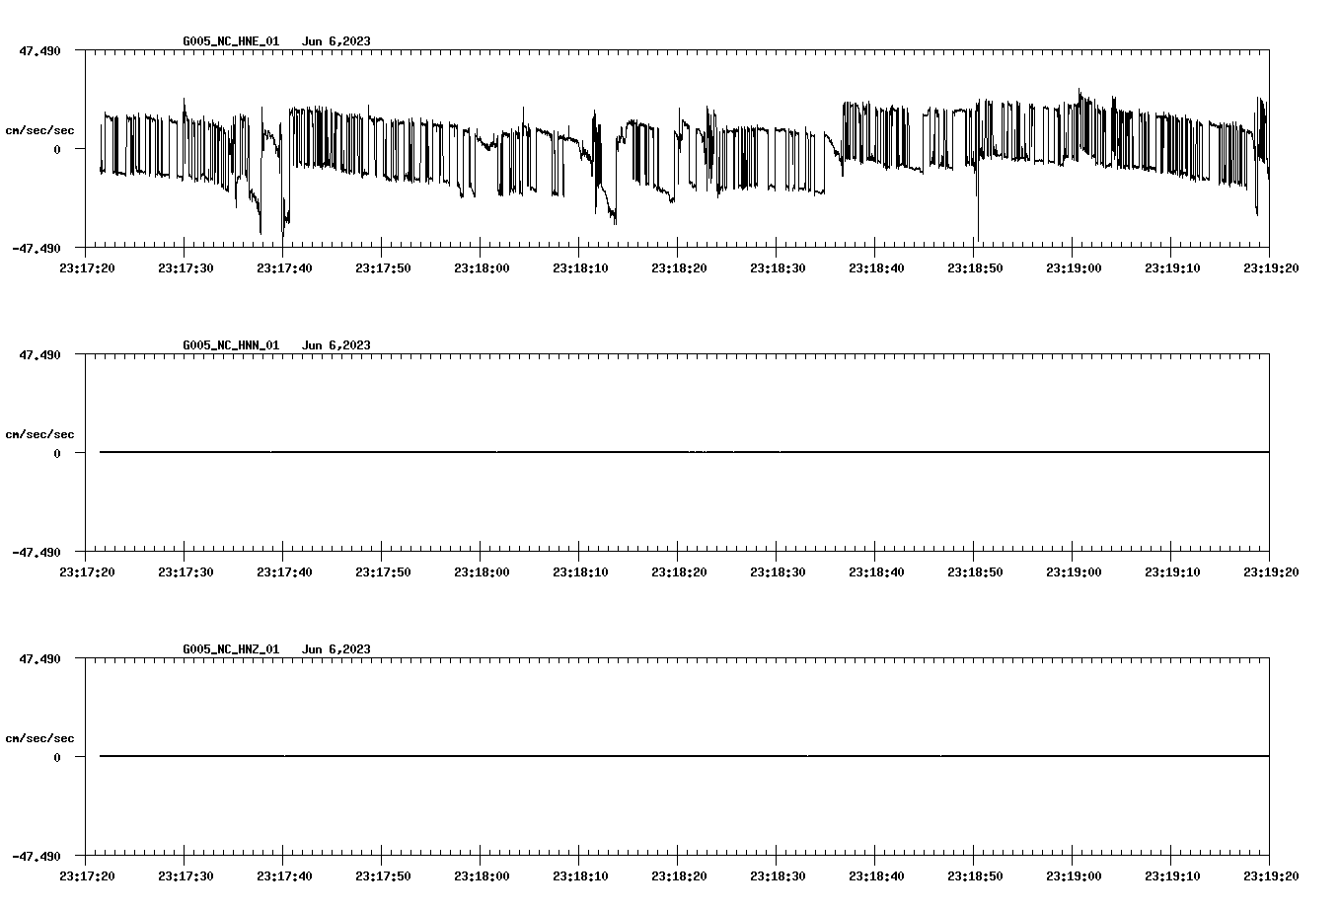Select the Jun 6,2023 date label on top plot

tap(336, 41)
